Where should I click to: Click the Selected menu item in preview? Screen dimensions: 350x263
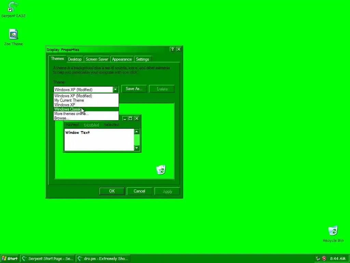click(111, 125)
